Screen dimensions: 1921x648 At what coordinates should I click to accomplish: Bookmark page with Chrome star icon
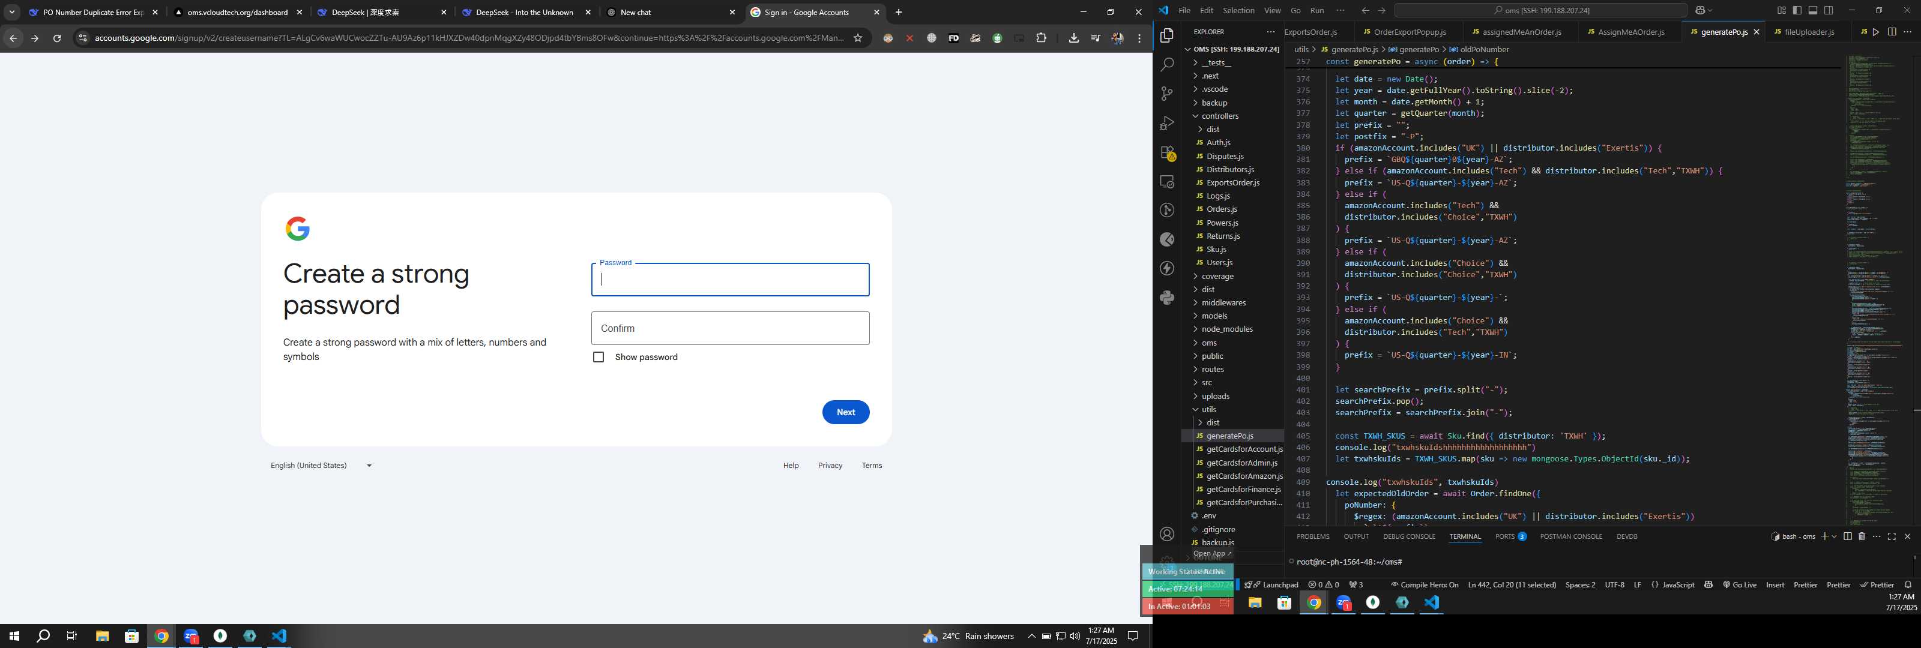click(x=858, y=38)
